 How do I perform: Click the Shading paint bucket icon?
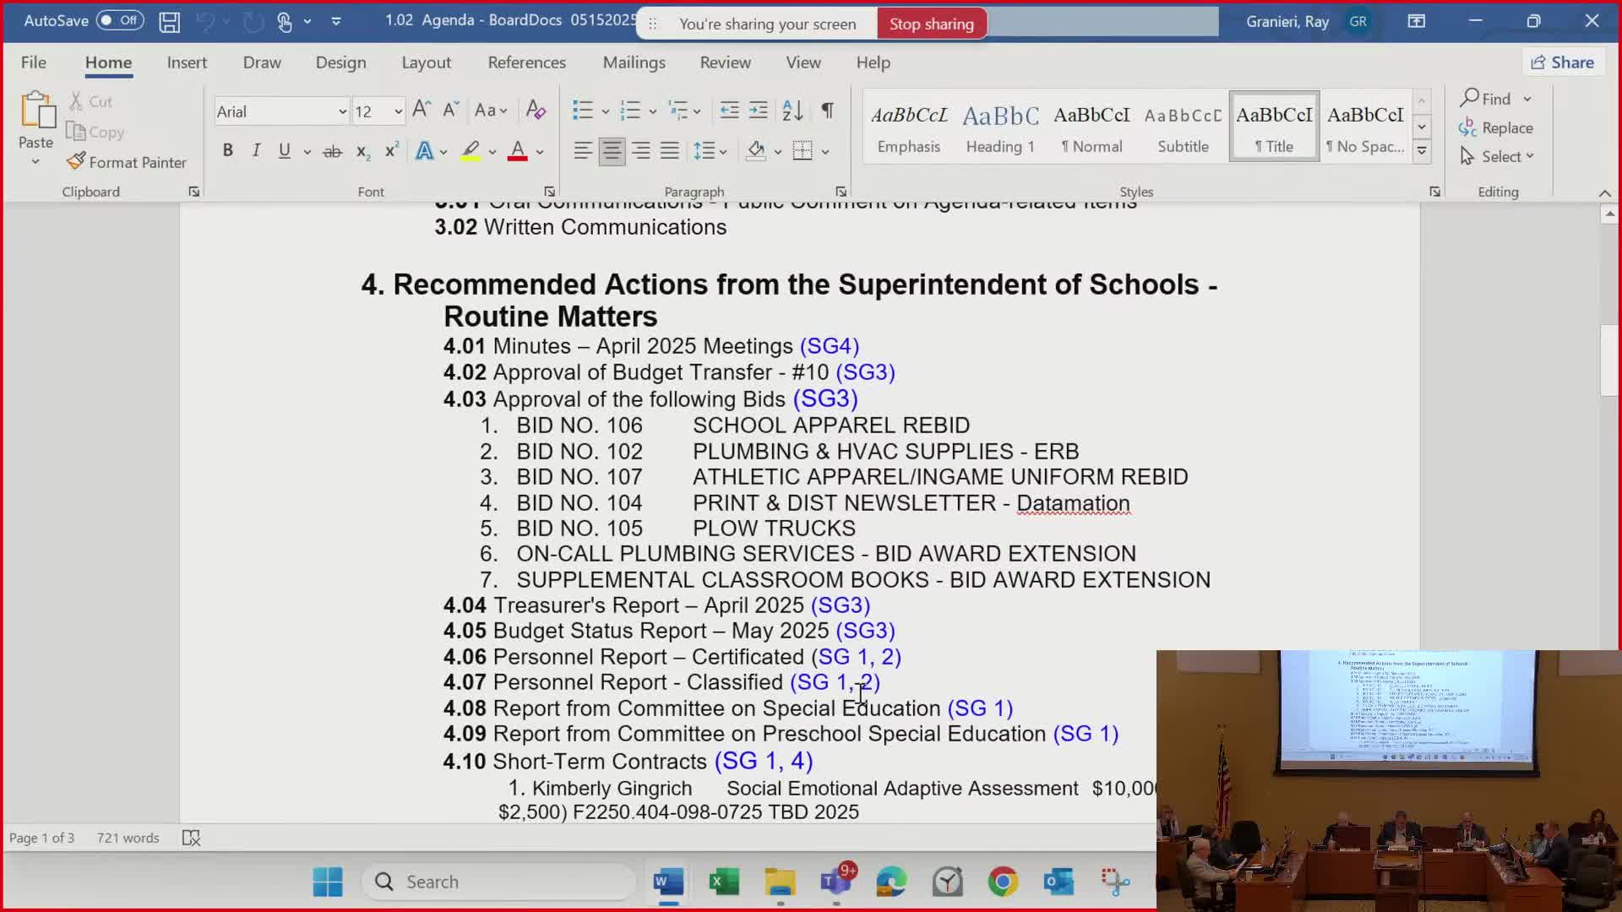[x=756, y=151]
